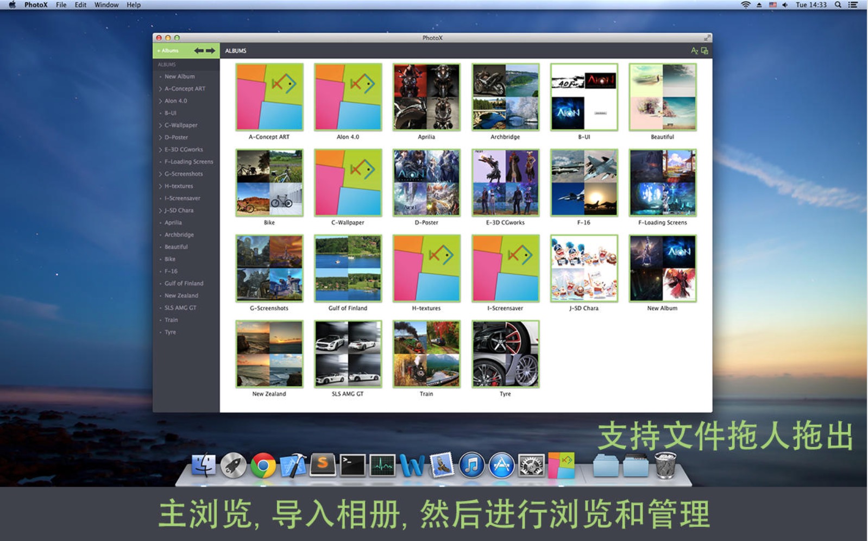This screenshot has height=541, width=868.
Task: Open the J-SD Chara album thumbnail
Action: pyautogui.click(x=584, y=268)
